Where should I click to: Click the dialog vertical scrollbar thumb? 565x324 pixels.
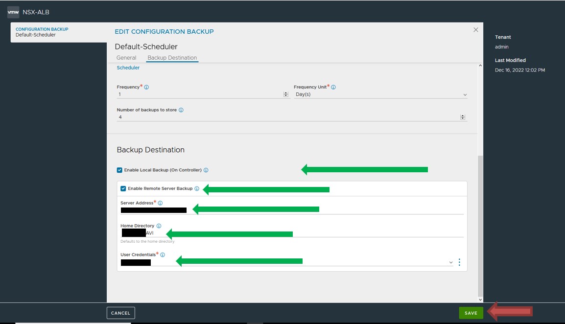pyautogui.click(x=480, y=226)
